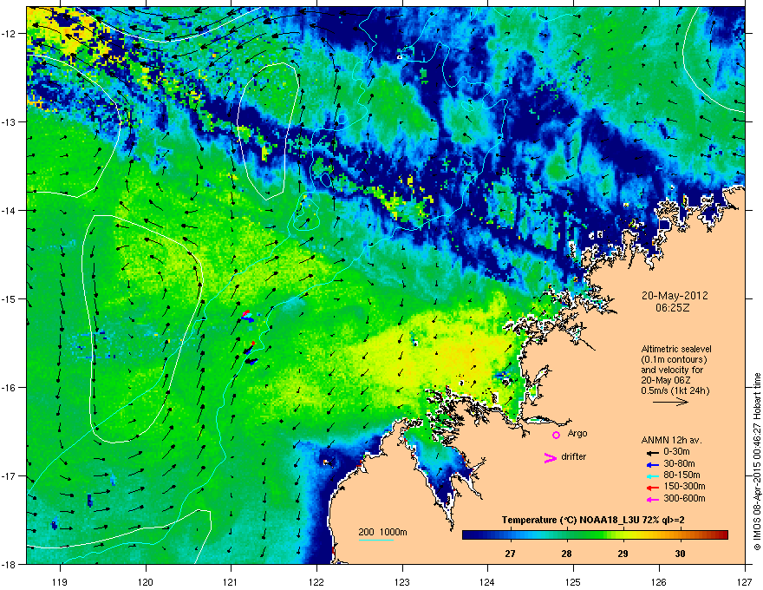Image resolution: width=763 pixels, height=590 pixels.
Task: Click the longitude axis label 121
Action: point(231,581)
